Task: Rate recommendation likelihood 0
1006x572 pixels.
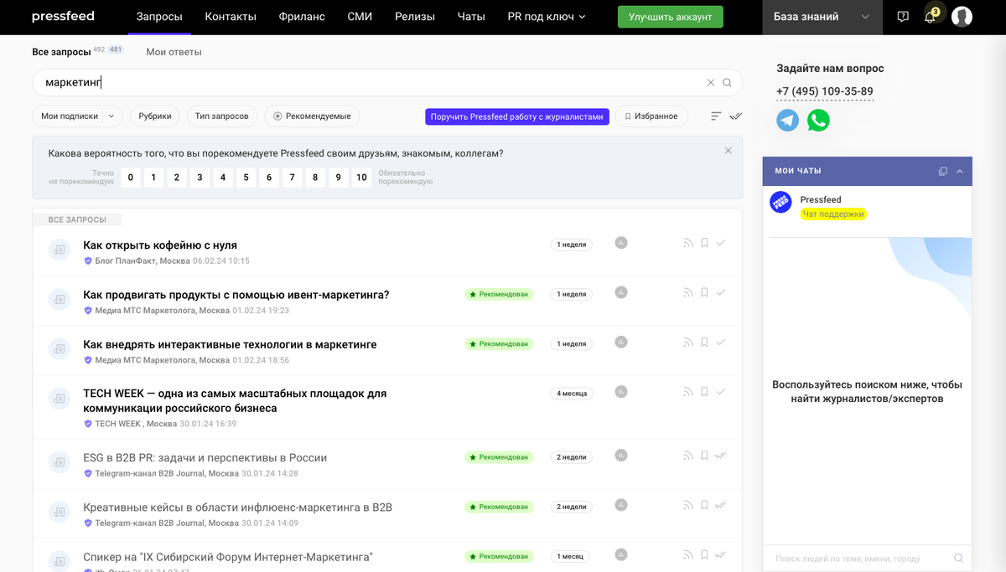Action: 130,177
